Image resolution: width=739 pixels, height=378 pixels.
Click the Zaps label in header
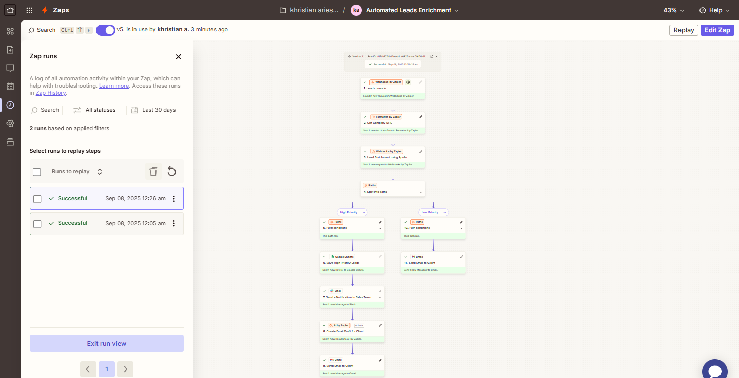tap(61, 10)
